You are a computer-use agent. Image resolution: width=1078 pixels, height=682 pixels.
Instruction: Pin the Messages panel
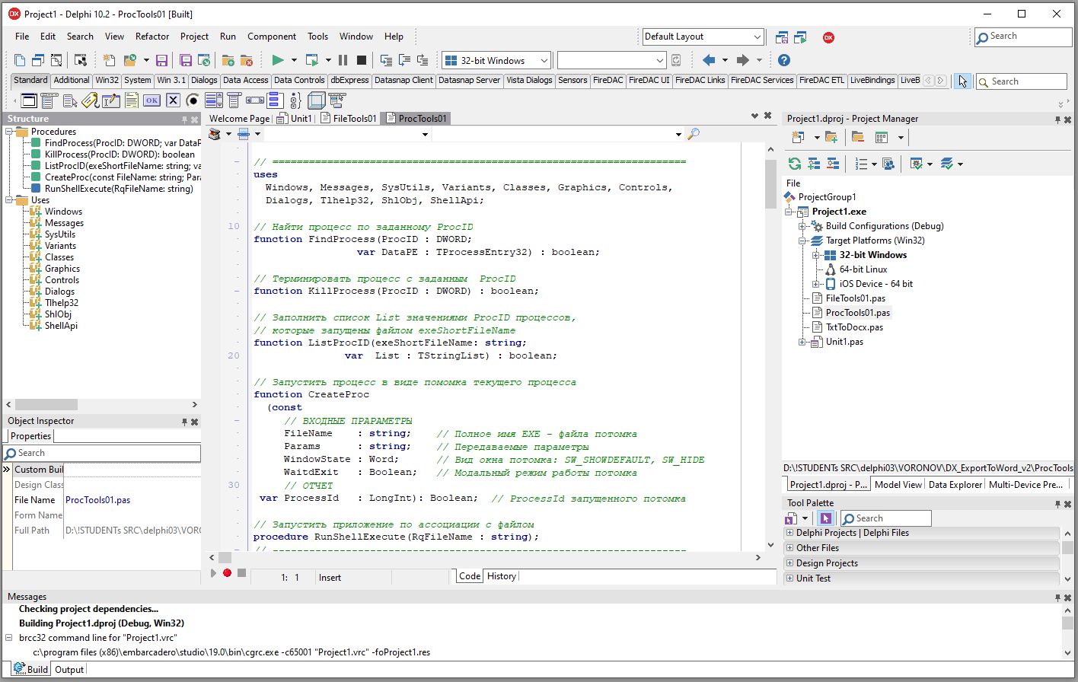point(1057,598)
